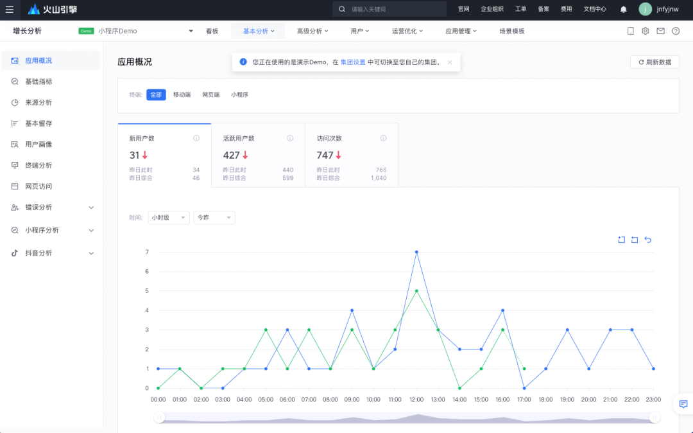
Task: Open 工单 in top bar
Action: point(520,9)
